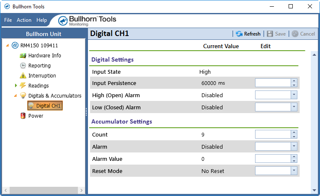Select RM4150 109411 unit label
This screenshot has height=196, width=320.
point(39,45)
